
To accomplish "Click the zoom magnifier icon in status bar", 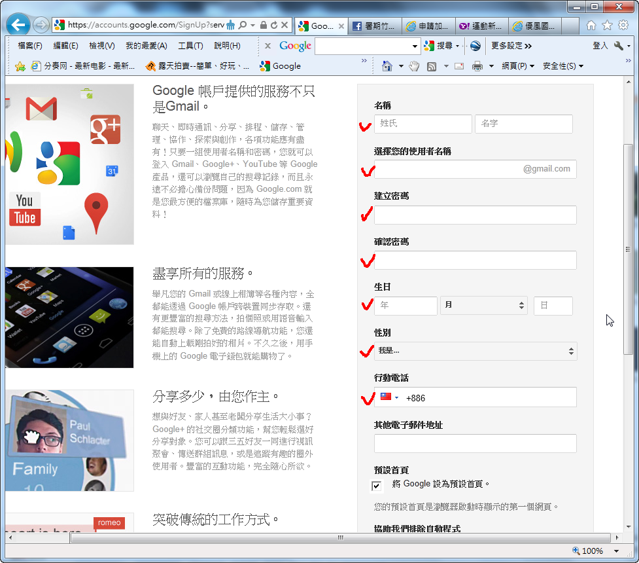I will (576, 551).
